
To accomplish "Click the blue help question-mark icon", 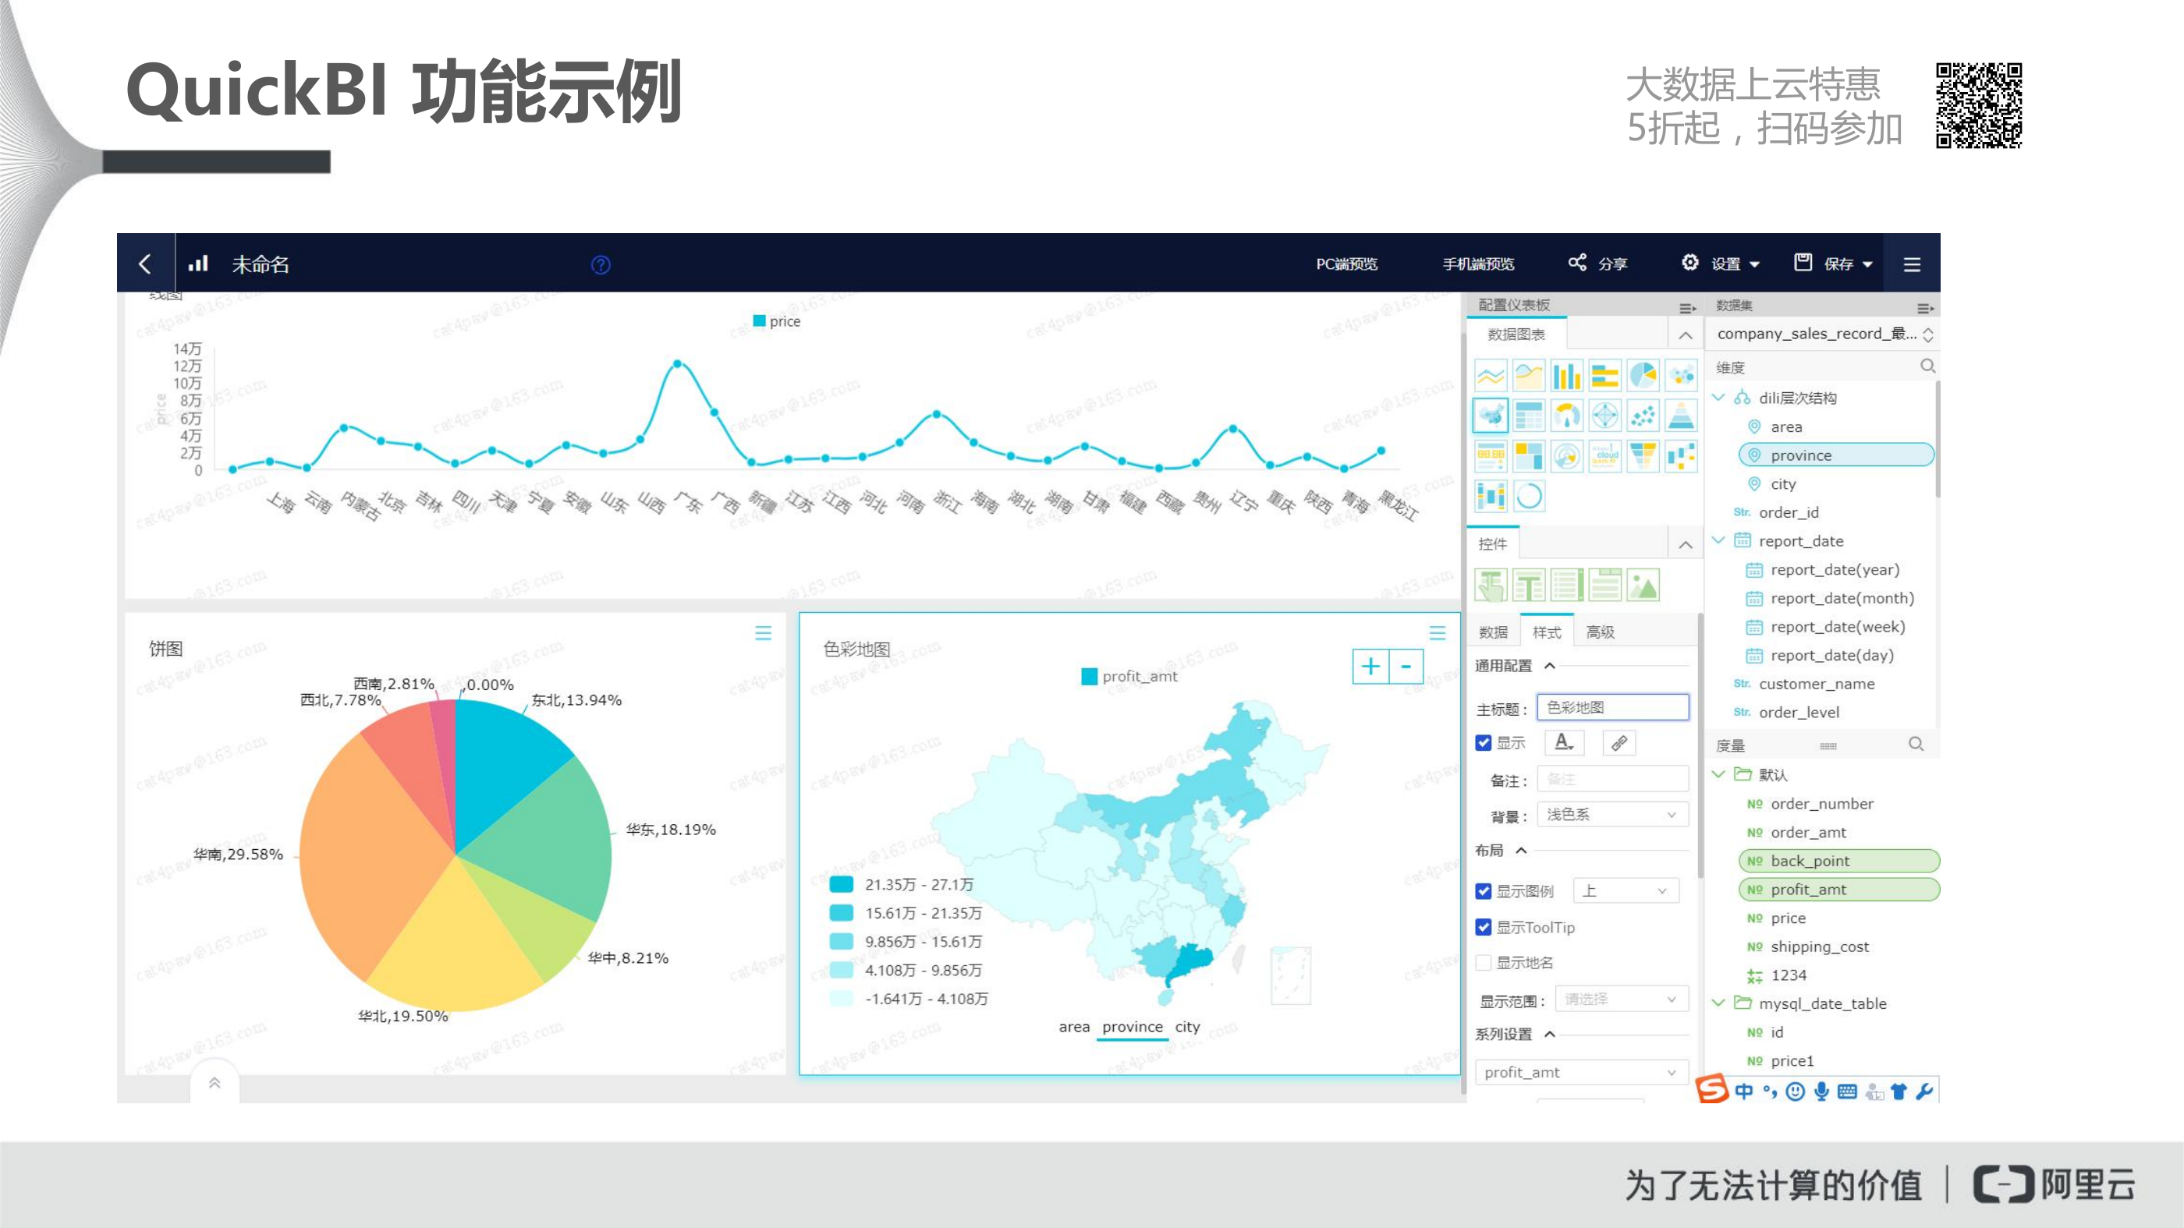I will pos(601,264).
